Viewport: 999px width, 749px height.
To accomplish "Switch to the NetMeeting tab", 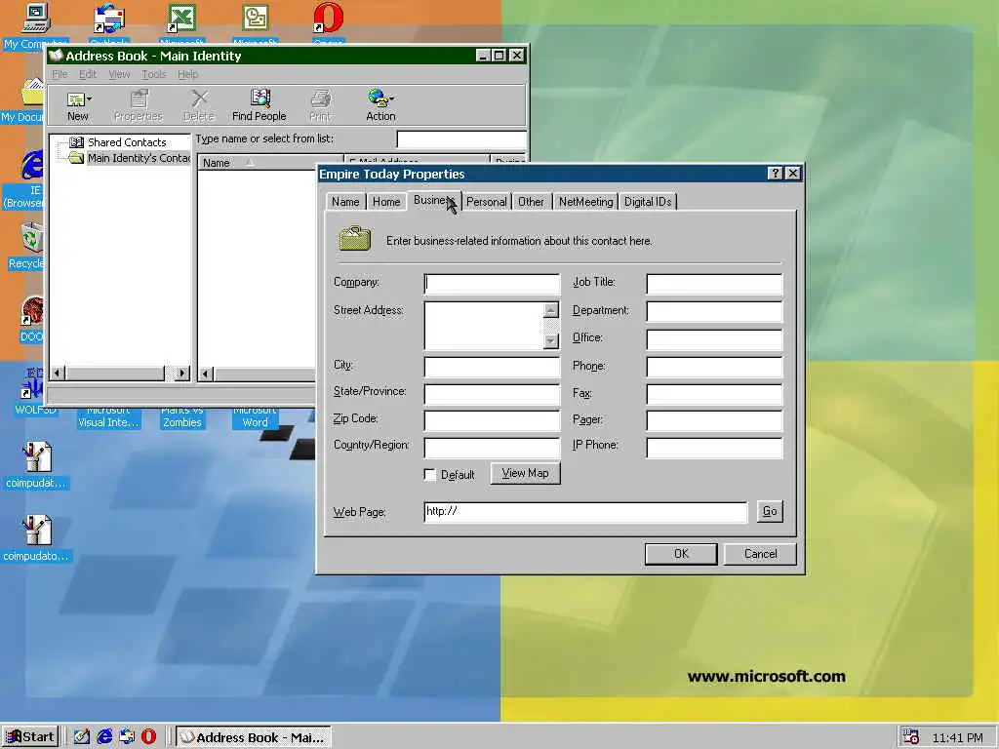I will (x=585, y=202).
